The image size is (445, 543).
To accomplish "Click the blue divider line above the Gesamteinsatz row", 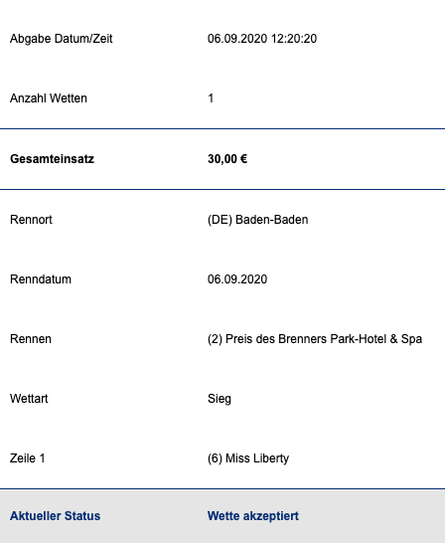I will click(222, 129).
